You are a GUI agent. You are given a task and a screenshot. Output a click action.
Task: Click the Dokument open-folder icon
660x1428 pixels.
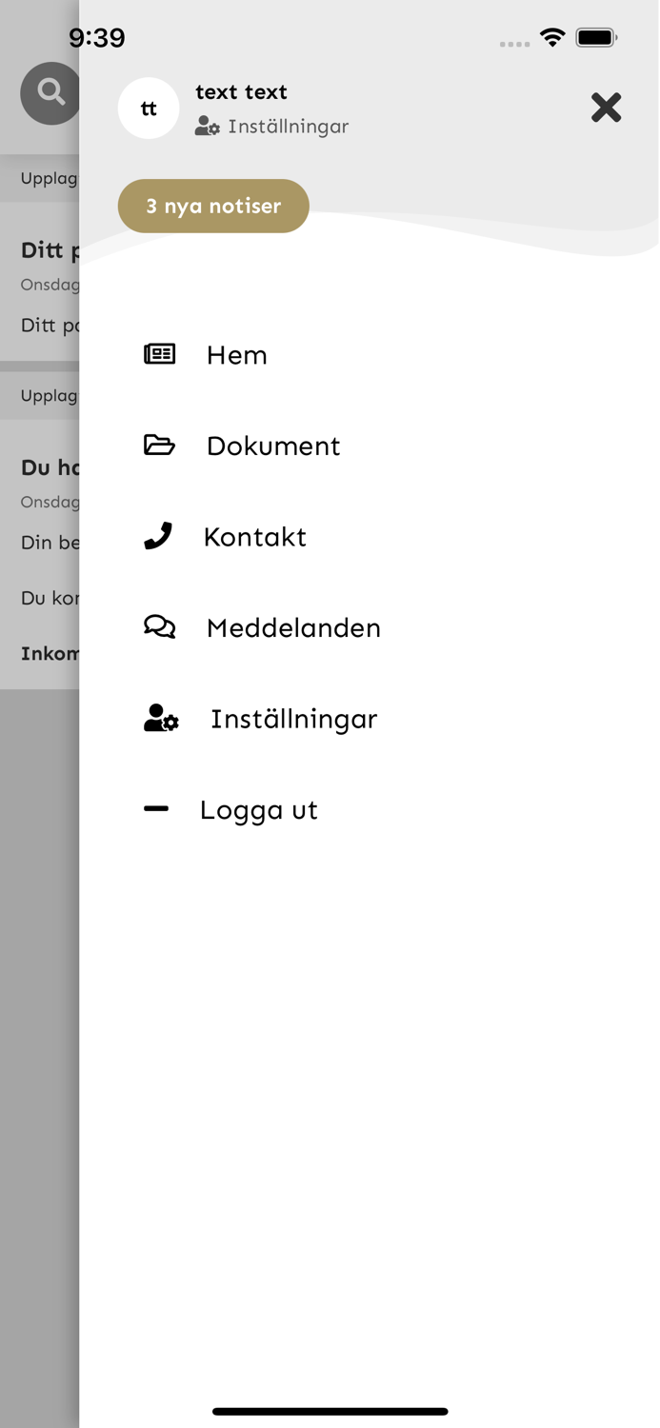tap(159, 445)
